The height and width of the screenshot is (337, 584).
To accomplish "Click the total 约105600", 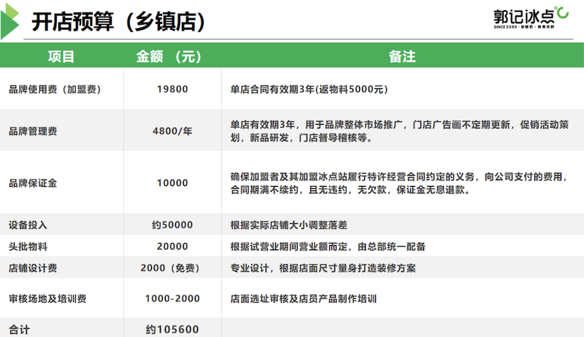I will tap(172, 330).
